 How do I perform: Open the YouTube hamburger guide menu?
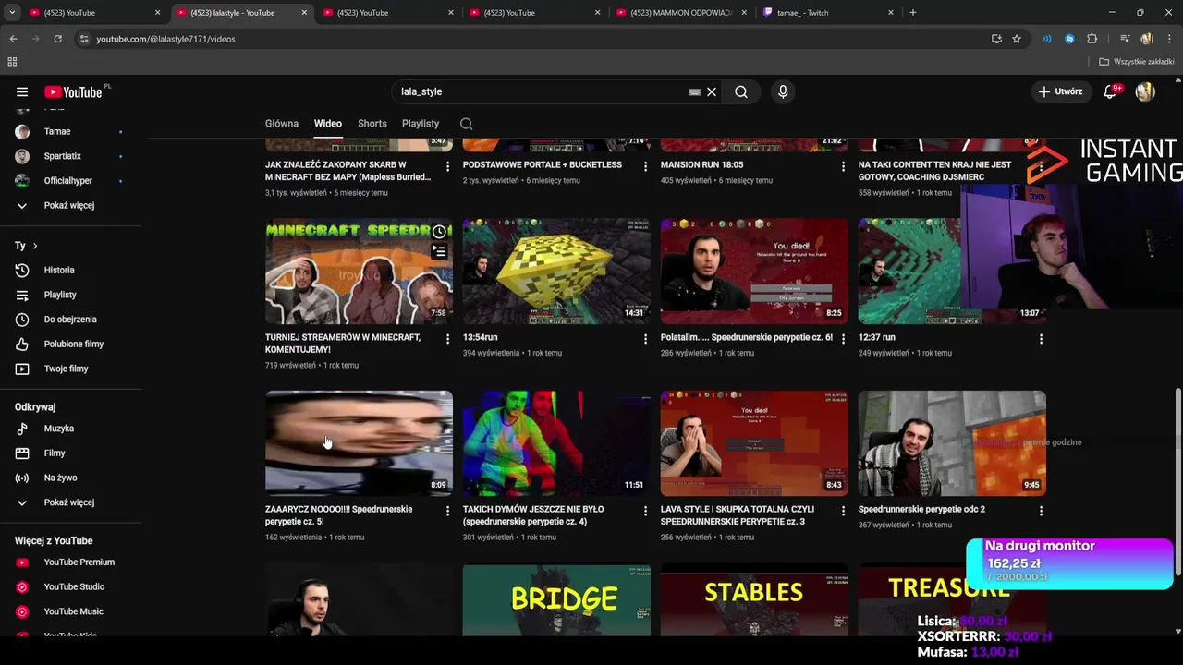click(x=22, y=91)
